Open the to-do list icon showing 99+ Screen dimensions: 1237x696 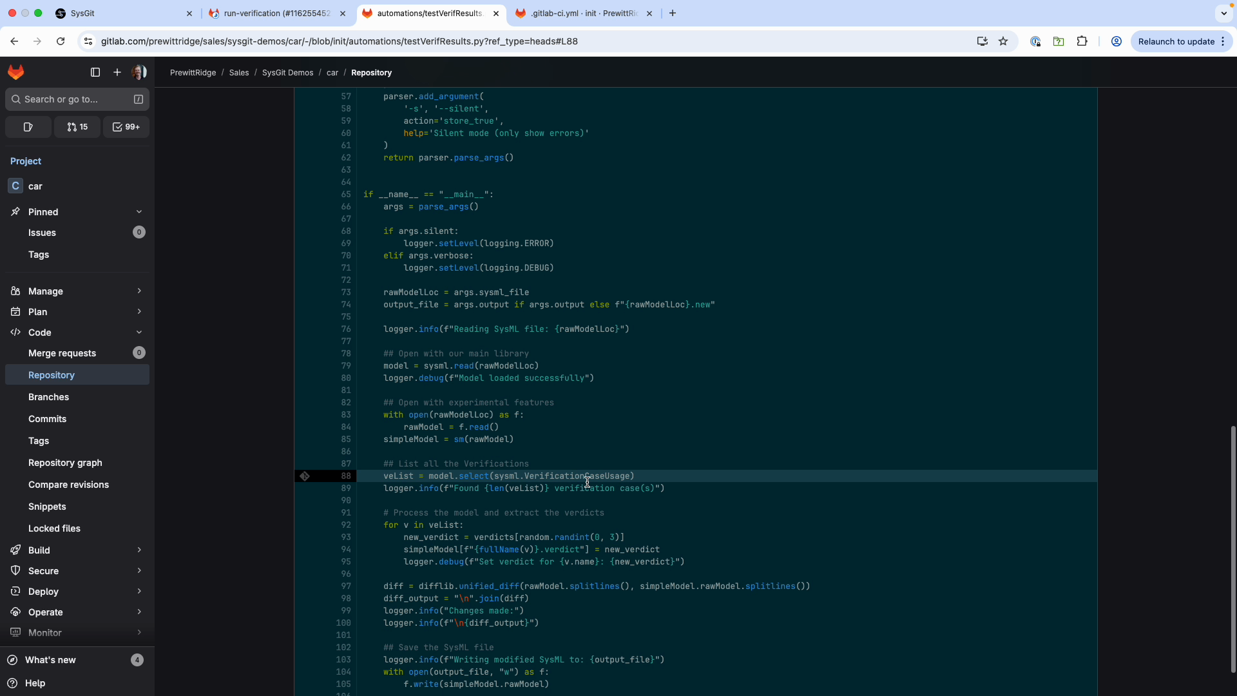pos(126,127)
